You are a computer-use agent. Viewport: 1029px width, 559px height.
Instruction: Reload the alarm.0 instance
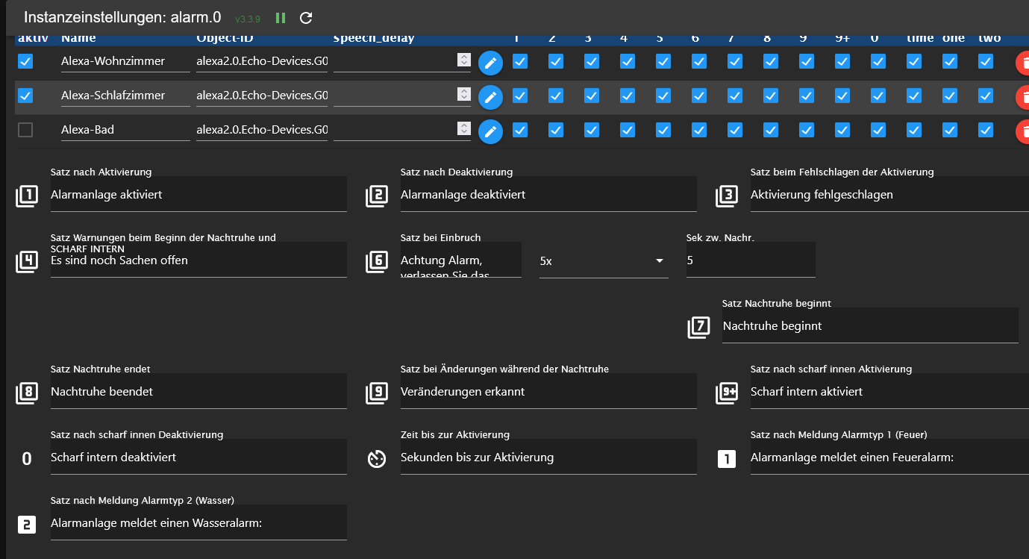click(x=306, y=18)
